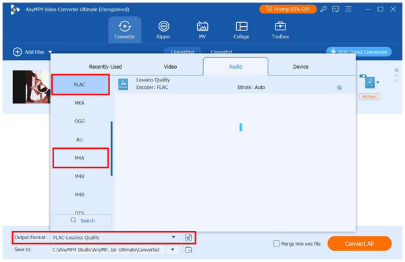Select MKA in the format list
This screenshot has width=405, height=262.
(80, 103)
